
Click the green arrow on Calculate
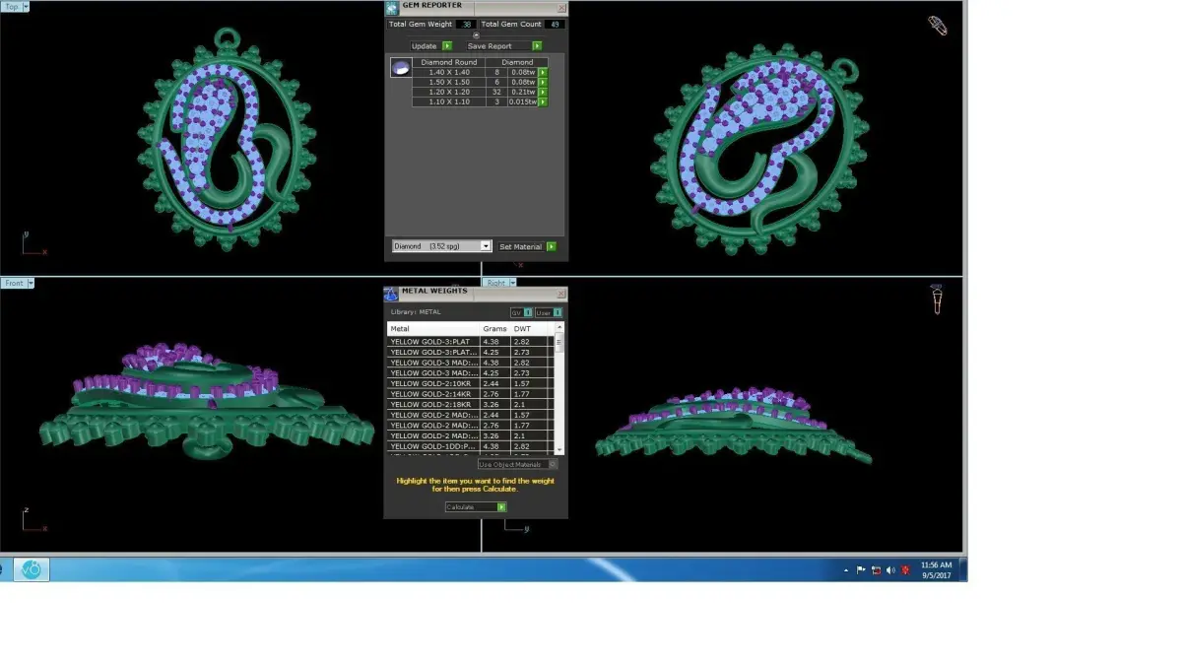pyautogui.click(x=501, y=507)
